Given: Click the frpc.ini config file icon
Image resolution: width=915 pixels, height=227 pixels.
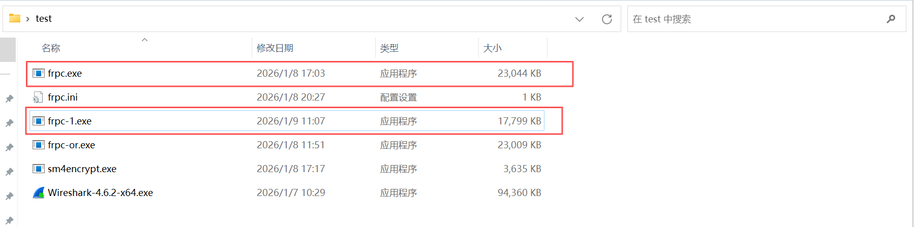Looking at the screenshot, I should click(38, 97).
